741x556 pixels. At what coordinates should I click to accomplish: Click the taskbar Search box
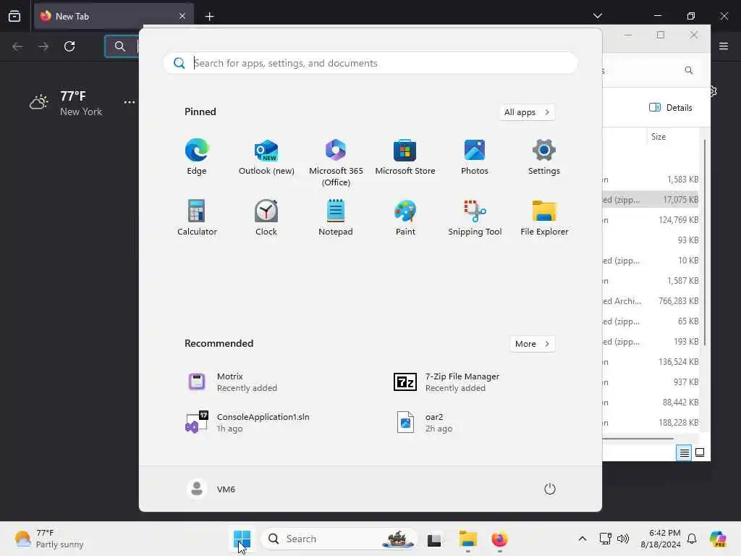pos(339,539)
